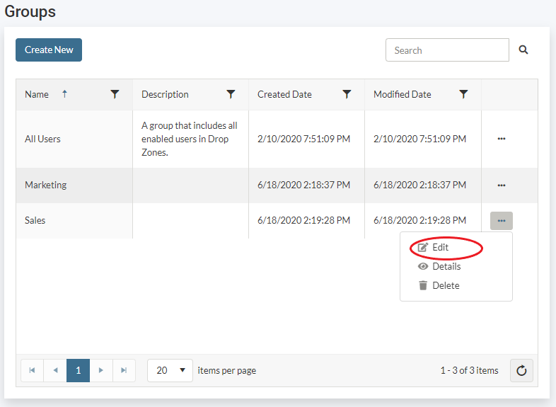The width and height of the screenshot is (556, 407).
Task: Open filter for Modified Date column
Action: point(463,94)
